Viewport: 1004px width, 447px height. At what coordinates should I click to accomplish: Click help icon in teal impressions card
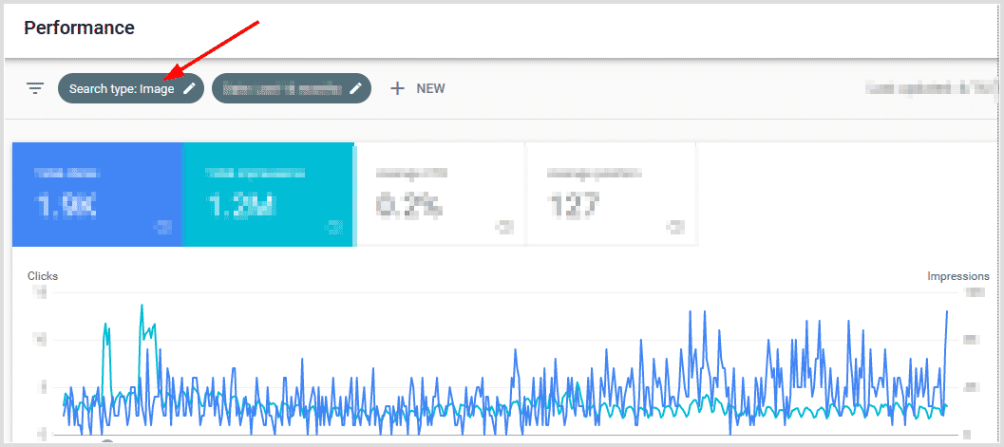click(333, 227)
